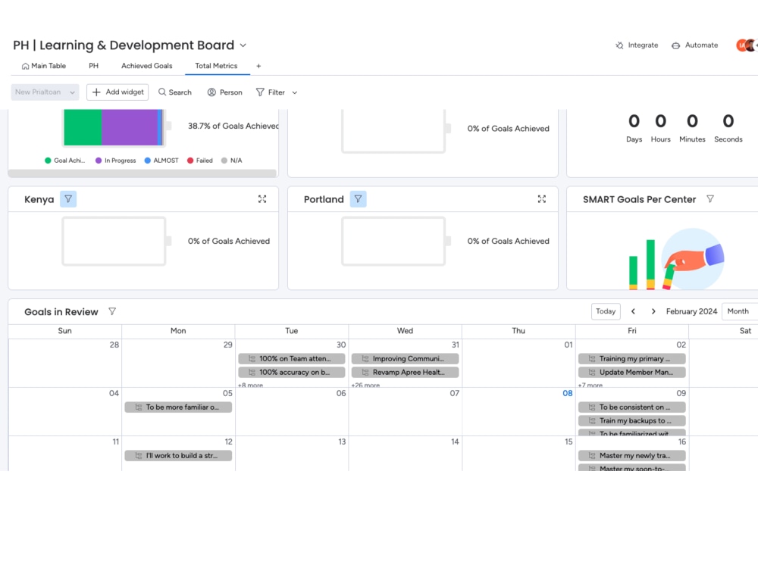Toggle the Failed legend item off
The height and width of the screenshot is (568, 758).
pyautogui.click(x=201, y=160)
